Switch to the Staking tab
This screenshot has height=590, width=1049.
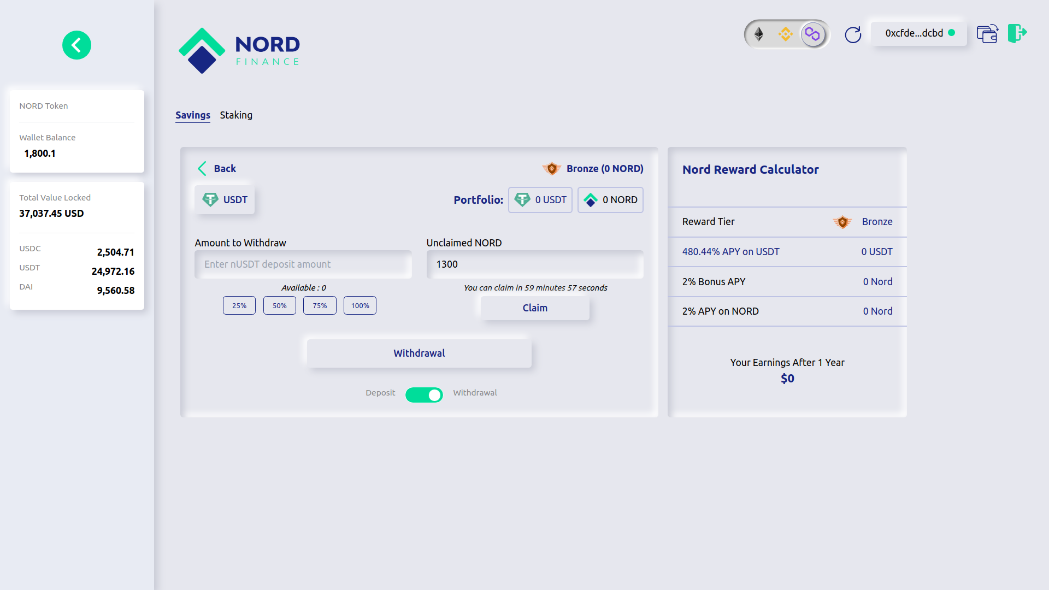point(236,115)
